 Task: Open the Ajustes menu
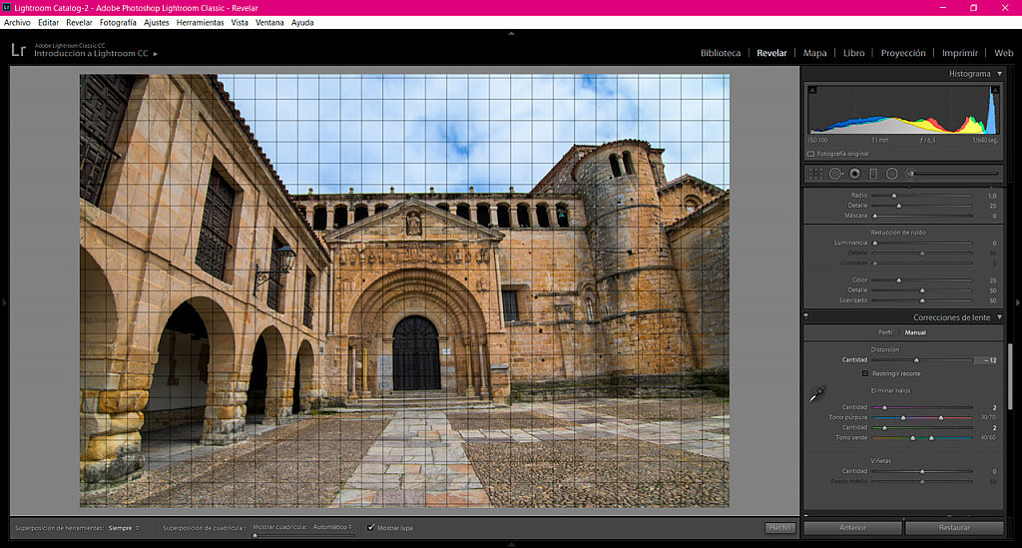point(157,22)
